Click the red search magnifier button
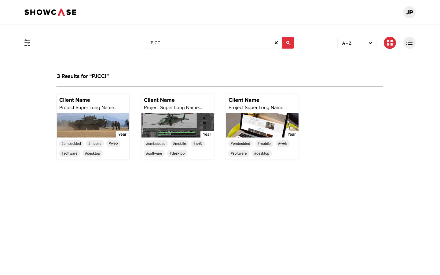The height and width of the screenshot is (275, 440). pyautogui.click(x=288, y=43)
